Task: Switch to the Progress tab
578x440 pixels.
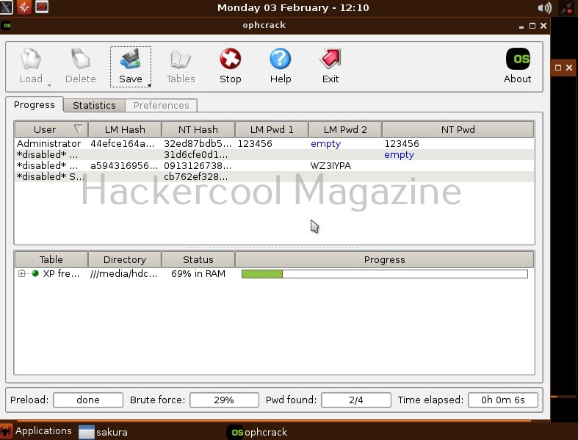Action: (35, 105)
